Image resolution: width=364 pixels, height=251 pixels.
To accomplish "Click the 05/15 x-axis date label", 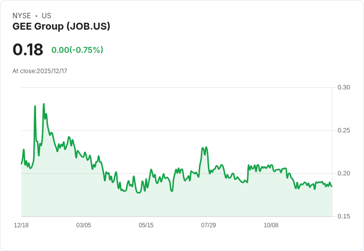I will 146,225.
